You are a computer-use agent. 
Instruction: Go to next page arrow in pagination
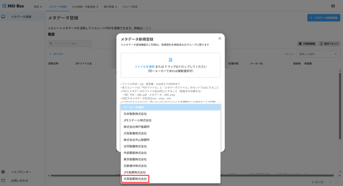click(337, 182)
